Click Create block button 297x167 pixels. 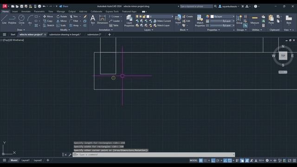[x=187, y=17]
